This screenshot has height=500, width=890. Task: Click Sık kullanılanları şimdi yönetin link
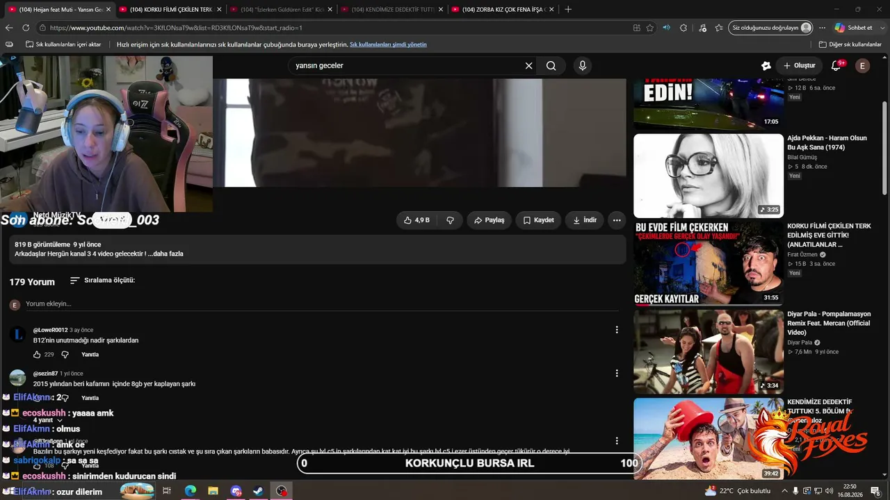388,44
